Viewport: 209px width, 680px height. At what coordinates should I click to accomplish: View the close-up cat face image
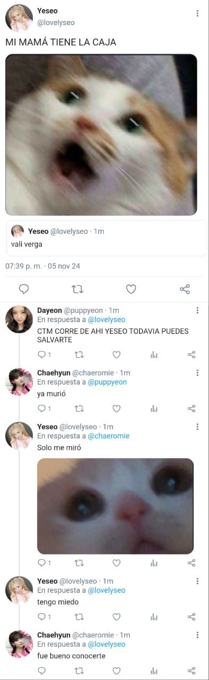coord(115,506)
